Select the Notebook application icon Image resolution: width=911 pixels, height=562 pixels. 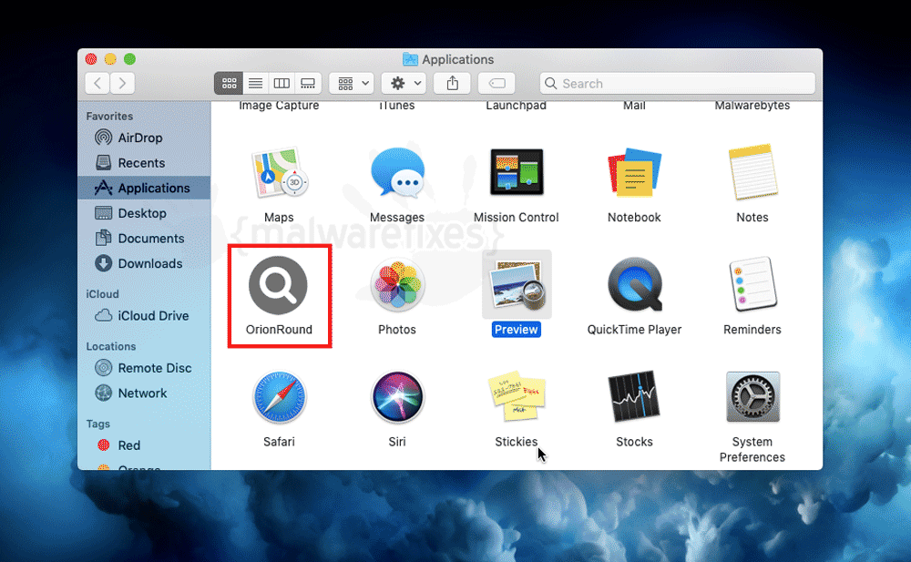[634, 173]
